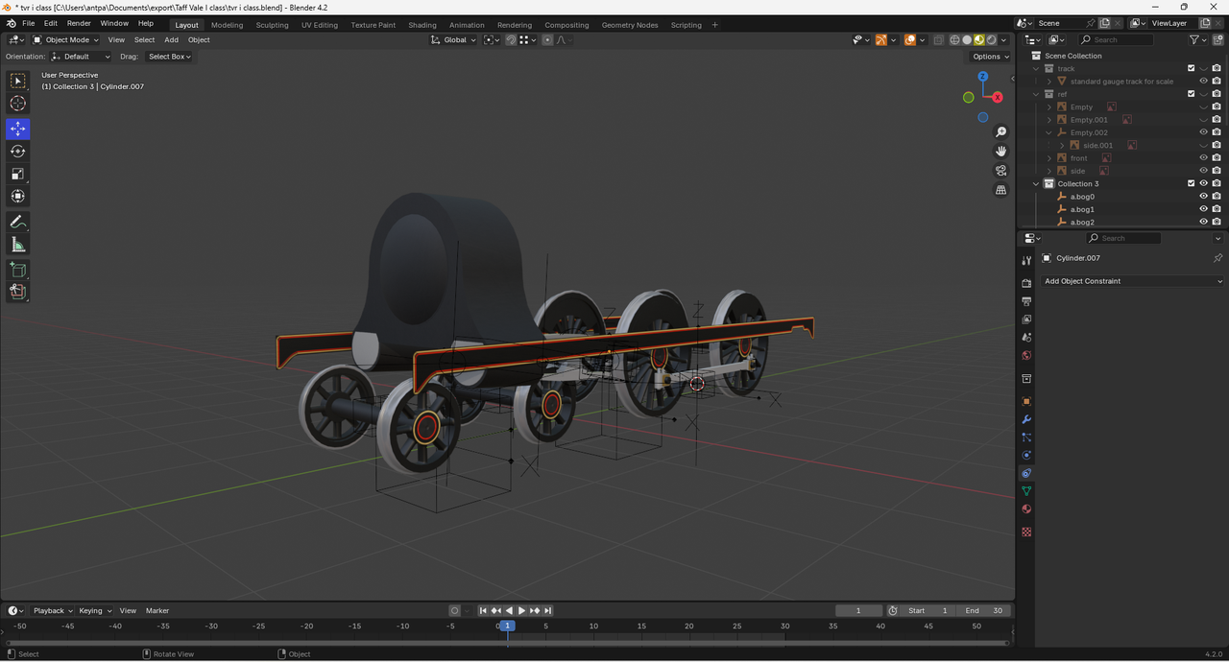1229x662 pixels.
Task: Hide a.bog0 with its eye icon
Action: coord(1204,197)
